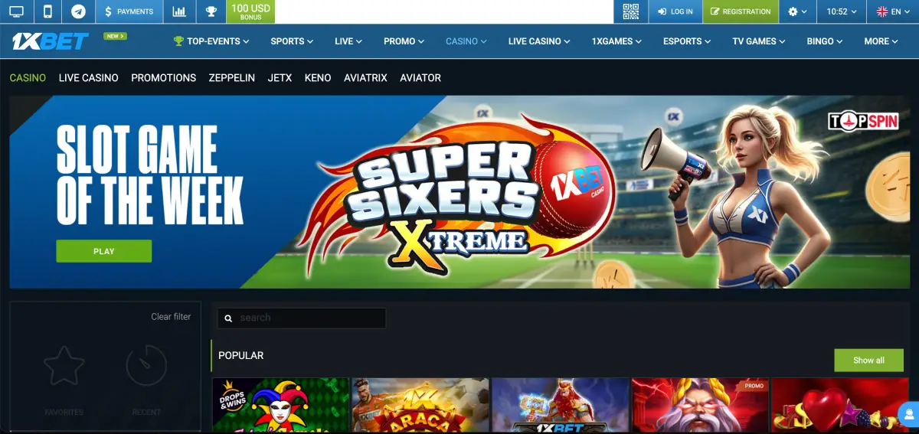The image size is (919, 434).
Task: Open the time 10:52 dropdown
Action: 842,11
